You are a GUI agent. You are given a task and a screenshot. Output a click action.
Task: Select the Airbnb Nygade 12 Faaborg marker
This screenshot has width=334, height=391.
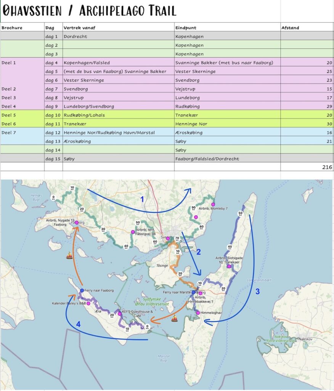[x=77, y=223]
